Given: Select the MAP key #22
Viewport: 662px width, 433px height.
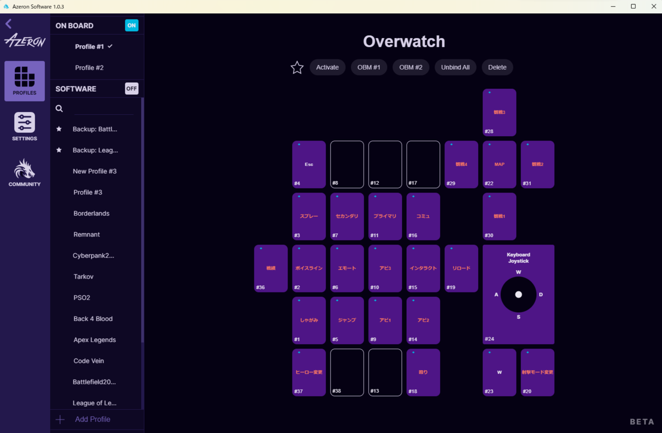Looking at the screenshot, I should pyautogui.click(x=499, y=164).
